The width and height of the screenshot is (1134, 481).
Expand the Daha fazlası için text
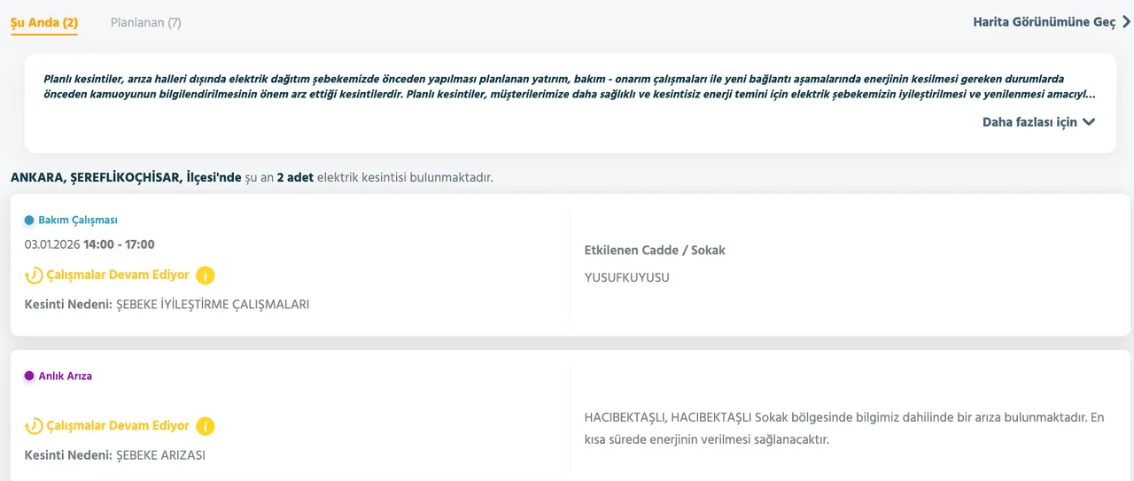(1029, 122)
